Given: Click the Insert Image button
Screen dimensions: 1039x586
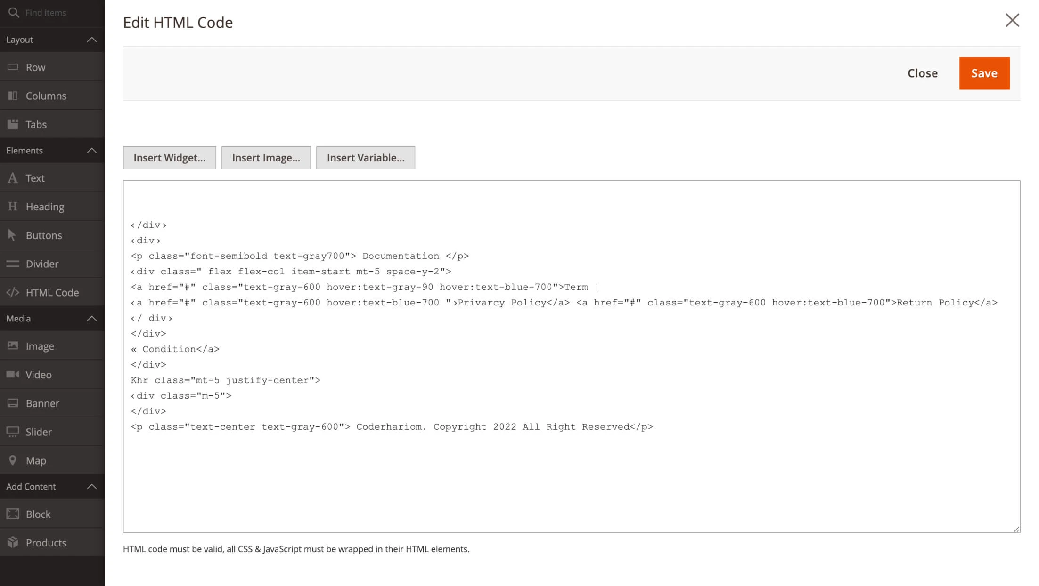Looking at the screenshot, I should (x=266, y=157).
